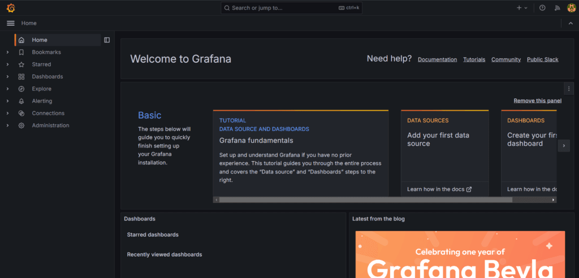
Task: Click the Home breadcrumb
Action: [29, 23]
